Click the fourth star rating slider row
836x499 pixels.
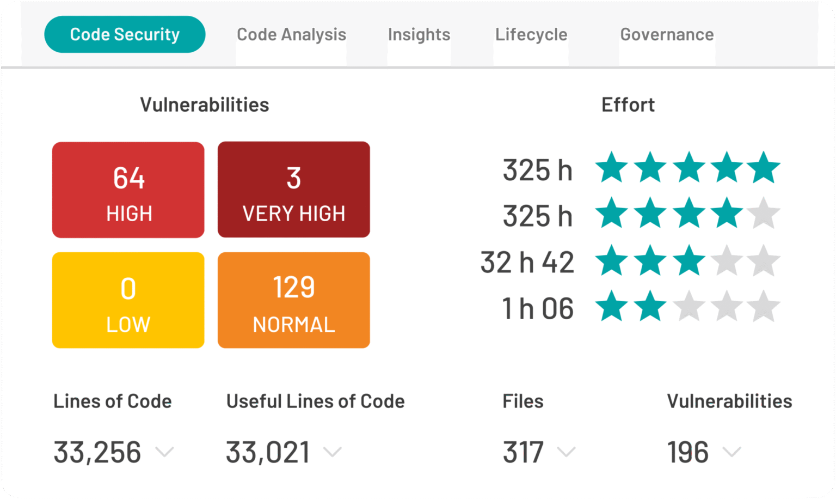687,307
